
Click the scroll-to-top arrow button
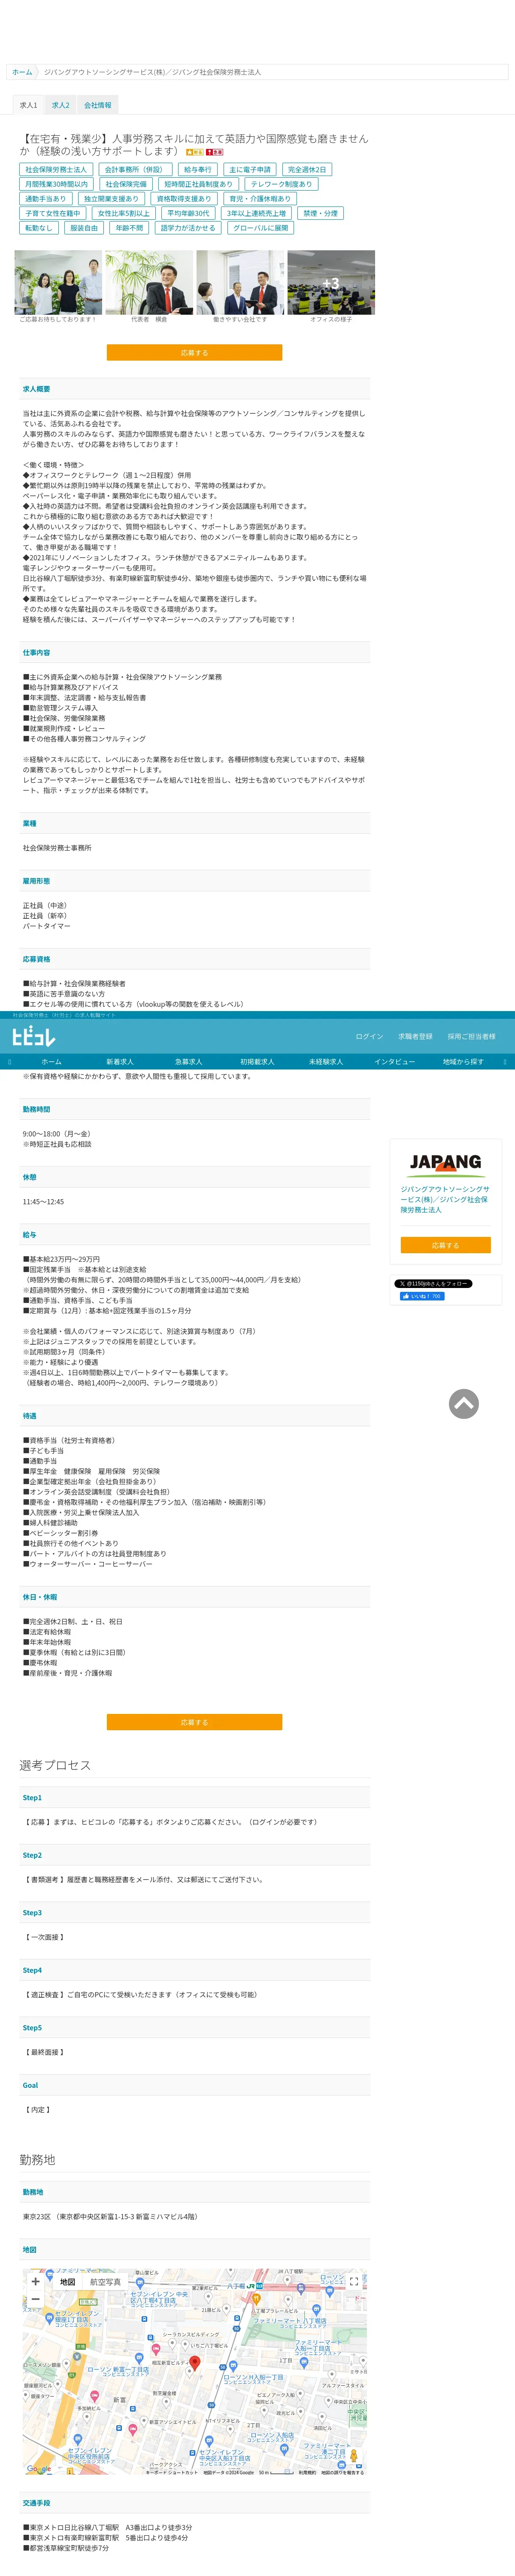[x=463, y=1403]
